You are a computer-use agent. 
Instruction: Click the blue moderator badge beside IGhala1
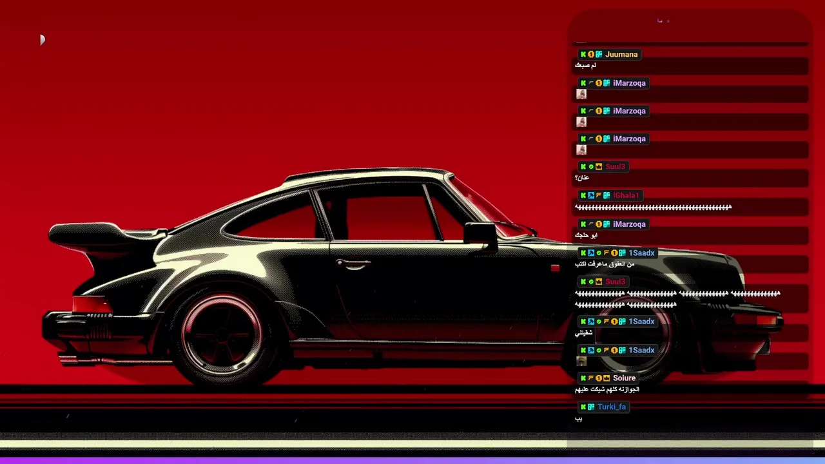[x=591, y=195]
